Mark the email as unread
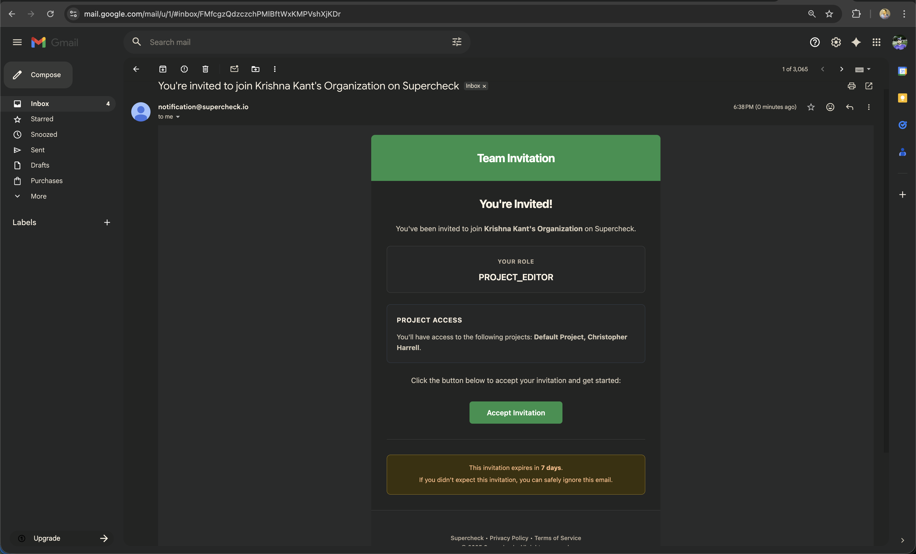Viewport: 916px width, 554px height. [x=234, y=69]
